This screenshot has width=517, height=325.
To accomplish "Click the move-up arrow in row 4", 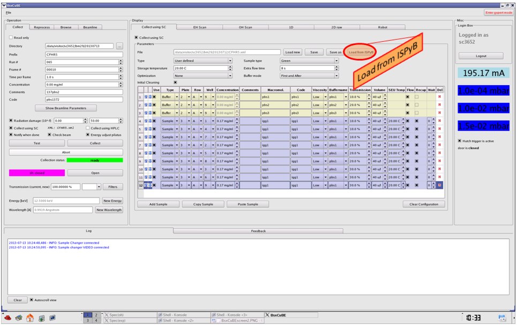I will pyautogui.click(x=145, y=122).
